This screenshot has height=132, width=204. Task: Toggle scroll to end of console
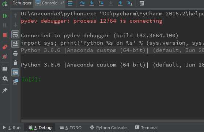15,44
